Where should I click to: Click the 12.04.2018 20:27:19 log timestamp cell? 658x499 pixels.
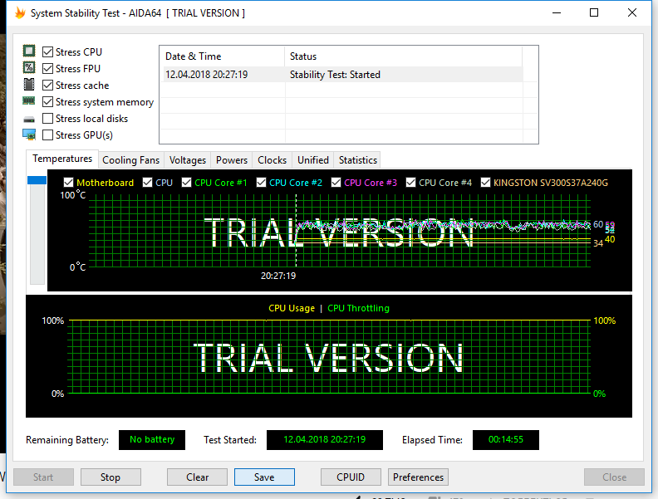pyautogui.click(x=207, y=75)
